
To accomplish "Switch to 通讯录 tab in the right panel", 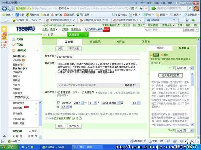I will coord(160,48).
